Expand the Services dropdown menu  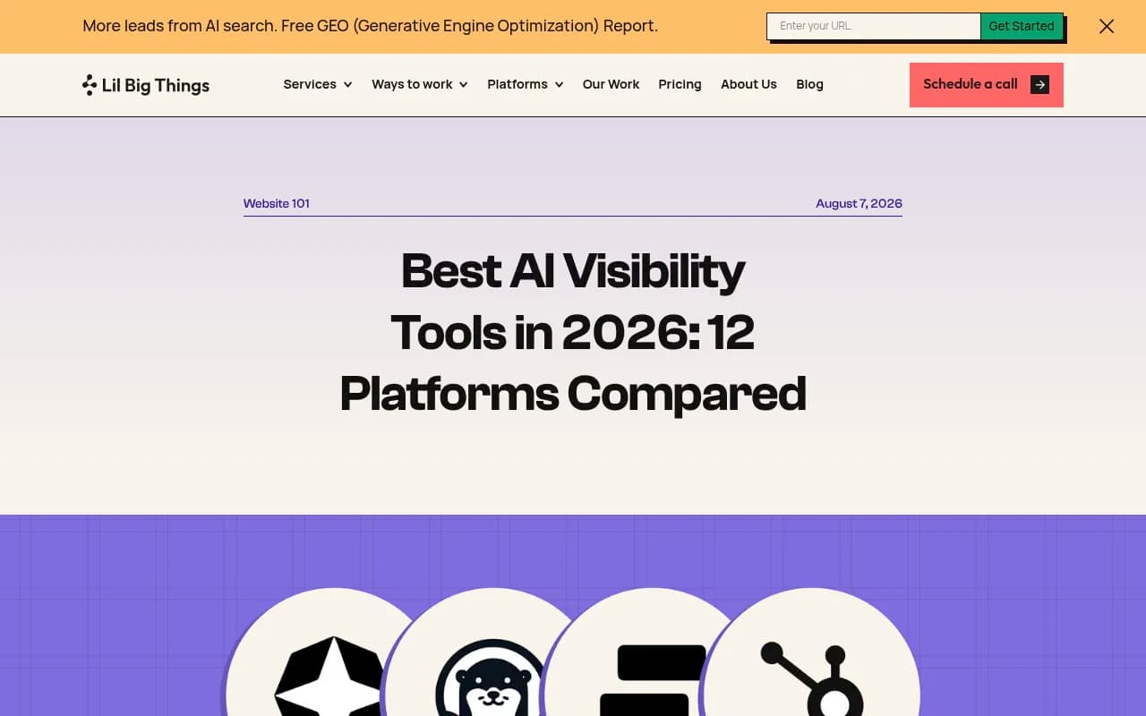pyautogui.click(x=318, y=84)
